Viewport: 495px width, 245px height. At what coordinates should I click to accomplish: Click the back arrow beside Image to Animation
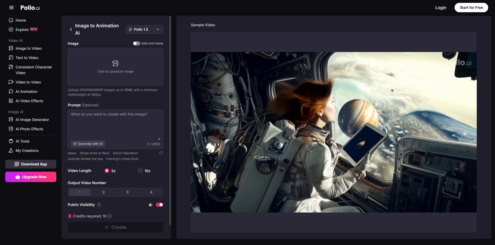[71, 29]
